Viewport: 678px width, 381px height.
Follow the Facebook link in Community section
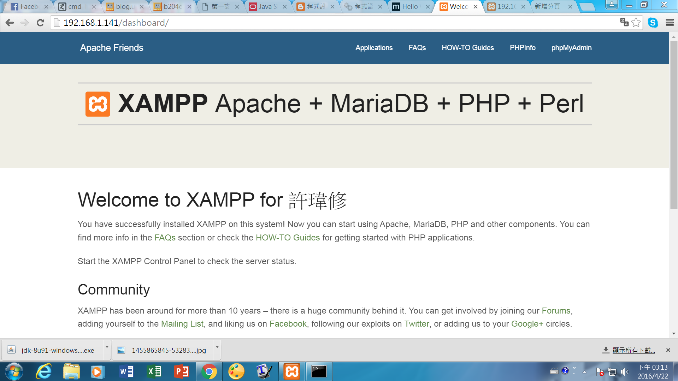[288, 324]
